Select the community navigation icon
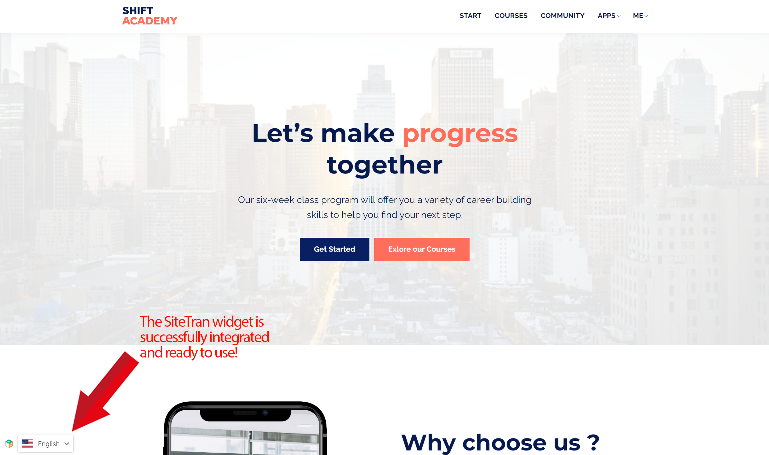 [562, 16]
